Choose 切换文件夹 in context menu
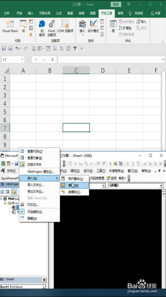The image size is (166, 297). click(40, 165)
